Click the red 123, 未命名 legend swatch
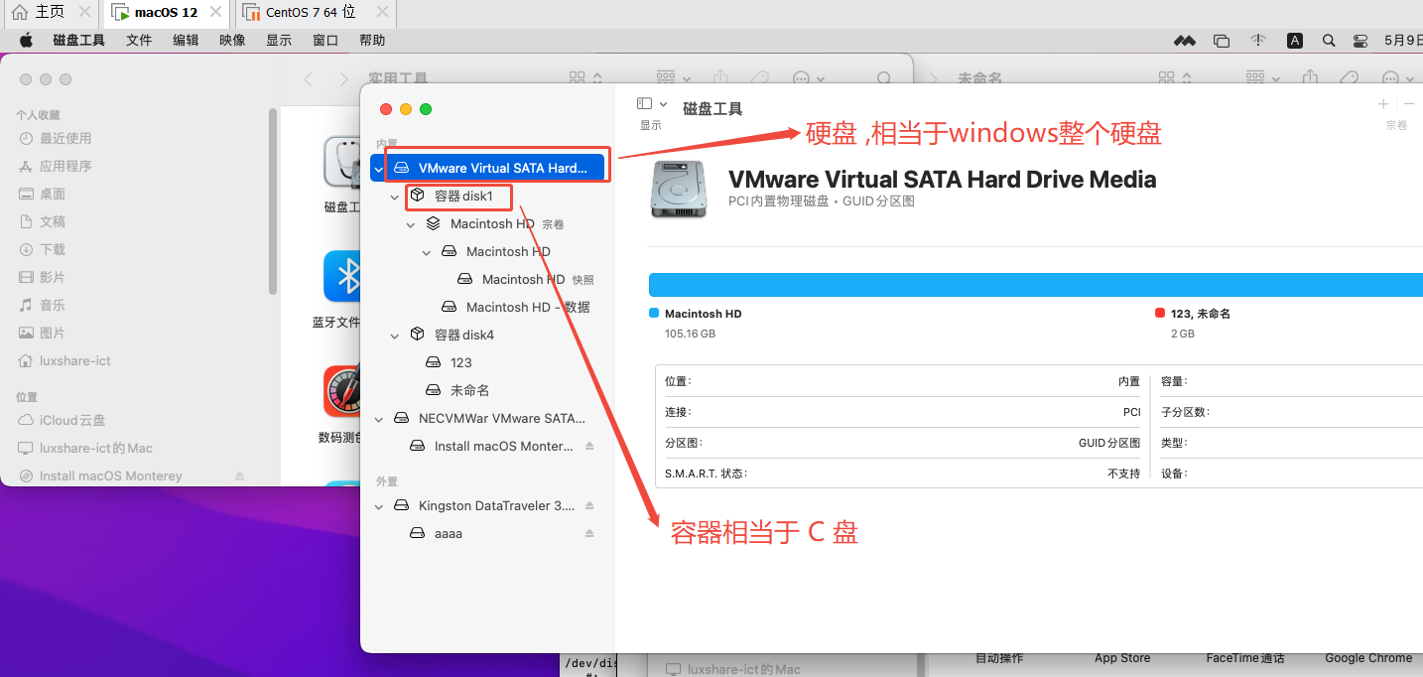This screenshot has width=1423, height=677. tap(1160, 313)
